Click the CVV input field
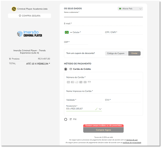 tap(123, 100)
